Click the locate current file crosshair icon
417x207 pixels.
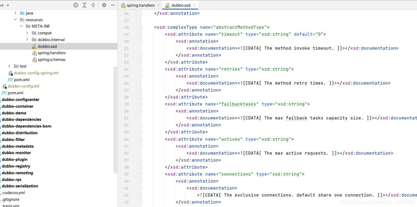76,5
